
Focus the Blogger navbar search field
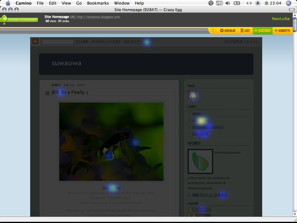click(58, 42)
